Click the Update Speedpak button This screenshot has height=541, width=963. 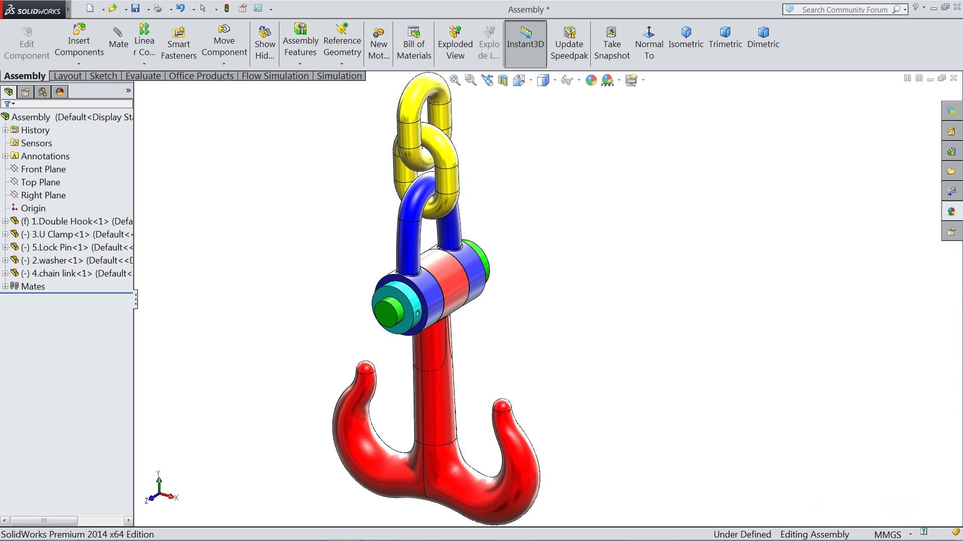[569, 43]
